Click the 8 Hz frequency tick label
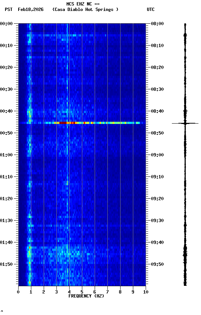The image size is (201, 315). 120,292
